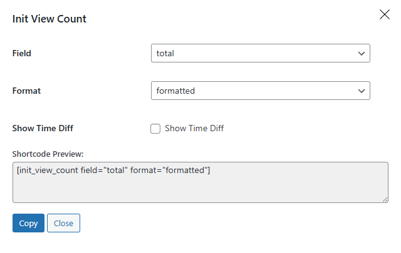This screenshot has width=401, height=253.
Task: Click the bold Show Time Diff label
Action: tap(43, 128)
